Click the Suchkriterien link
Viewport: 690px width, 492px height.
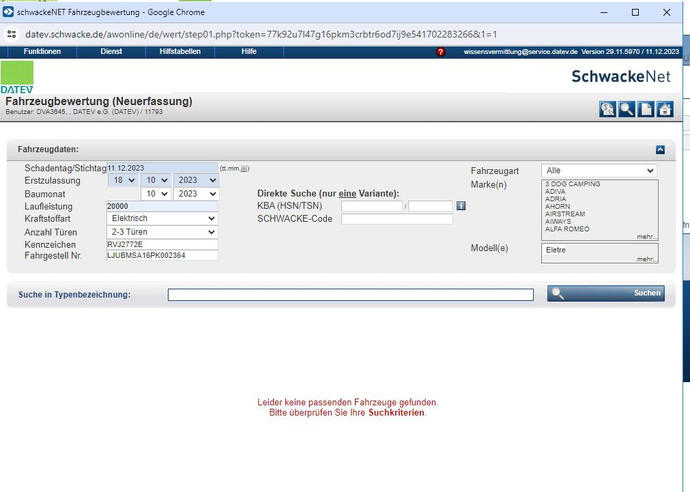397,413
